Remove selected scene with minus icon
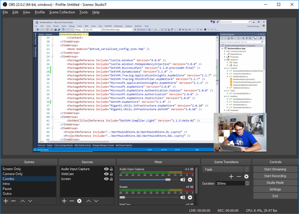Image resolution: width=299 pixels, height=214 pixels. point(14,201)
